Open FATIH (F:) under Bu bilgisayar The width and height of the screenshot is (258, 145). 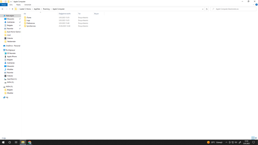[x=10, y=82]
